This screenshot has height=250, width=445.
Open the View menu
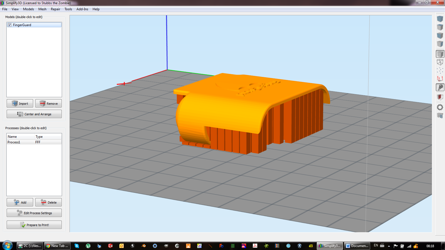[15, 9]
